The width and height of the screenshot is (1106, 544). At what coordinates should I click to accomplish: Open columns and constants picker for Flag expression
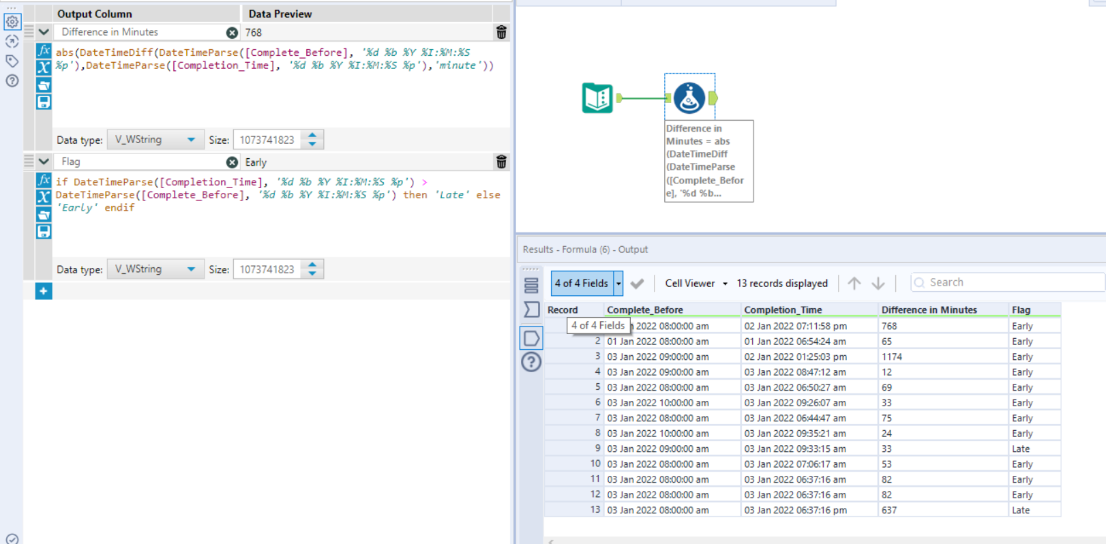coord(44,197)
